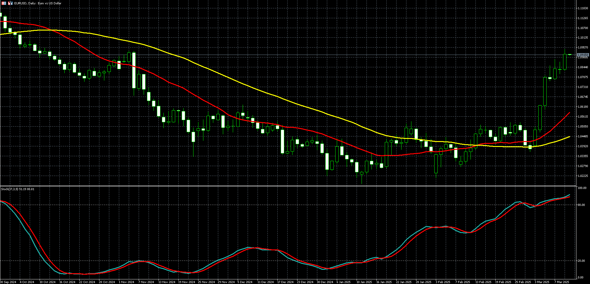Click the stochastic 80.00 level label
Screen dimensions: 590x284
coord(581,205)
